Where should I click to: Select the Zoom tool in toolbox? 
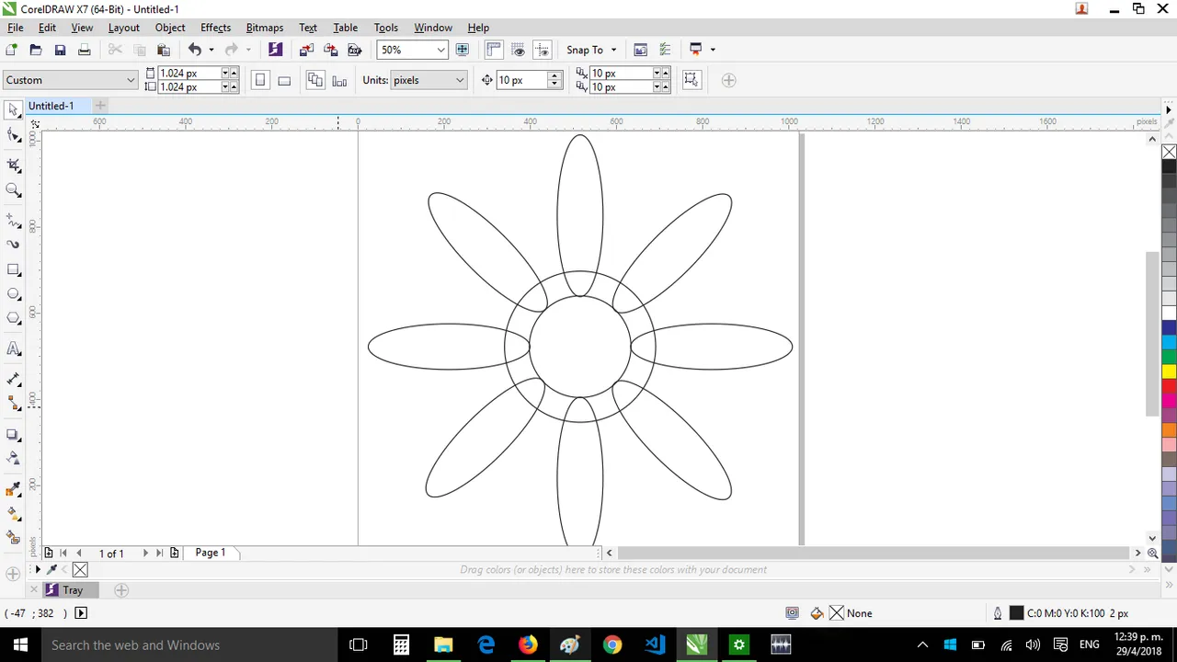(13, 189)
